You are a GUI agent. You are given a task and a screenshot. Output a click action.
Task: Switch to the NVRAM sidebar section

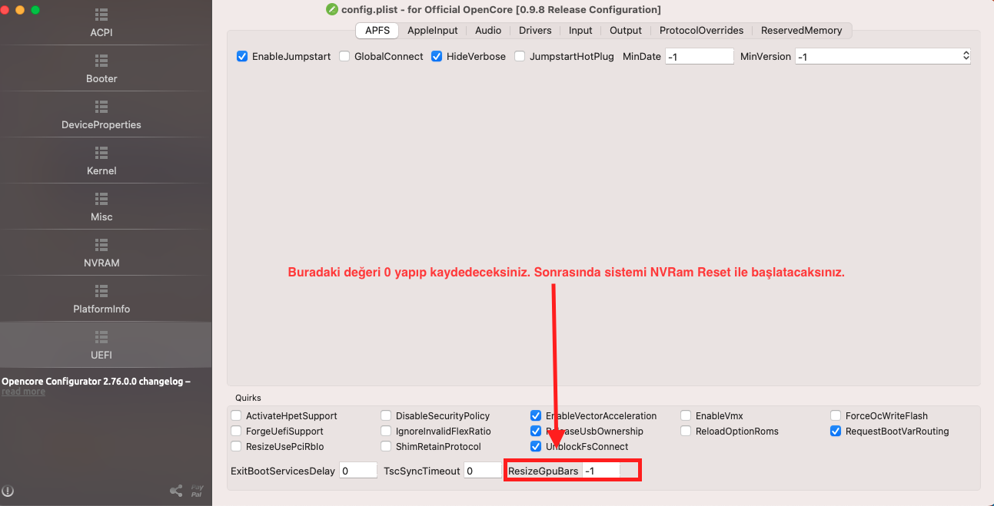pyautogui.click(x=101, y=253)
